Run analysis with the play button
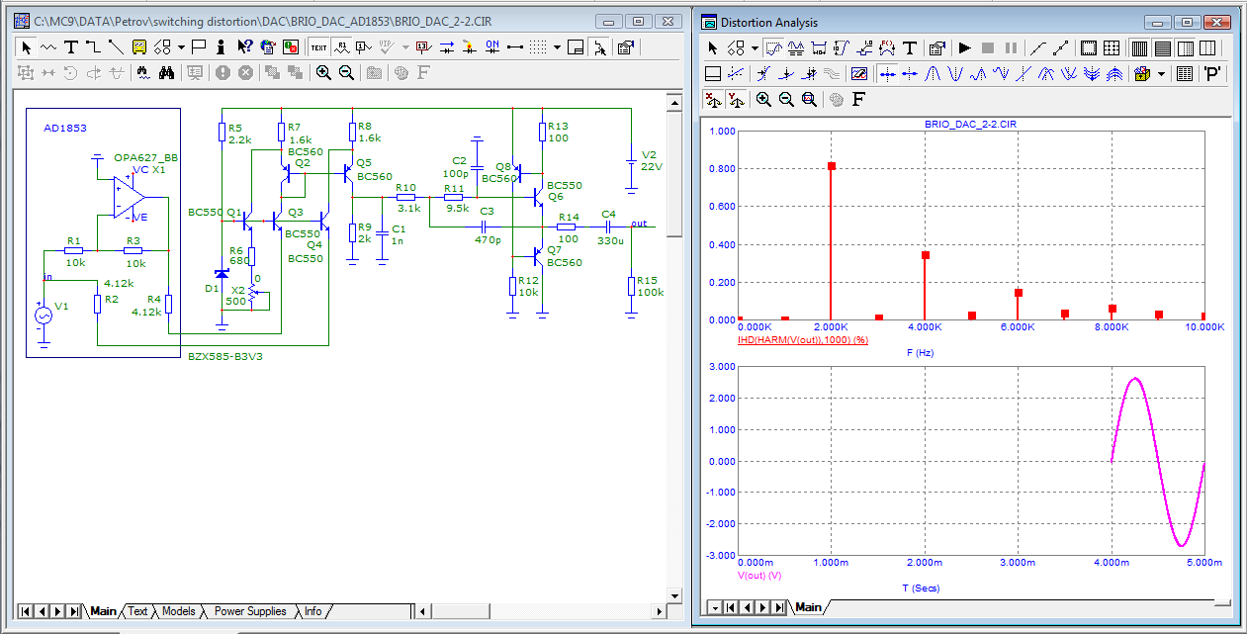Image resolution: width=1247 pixels, height=634 pixels. [965, 47]
